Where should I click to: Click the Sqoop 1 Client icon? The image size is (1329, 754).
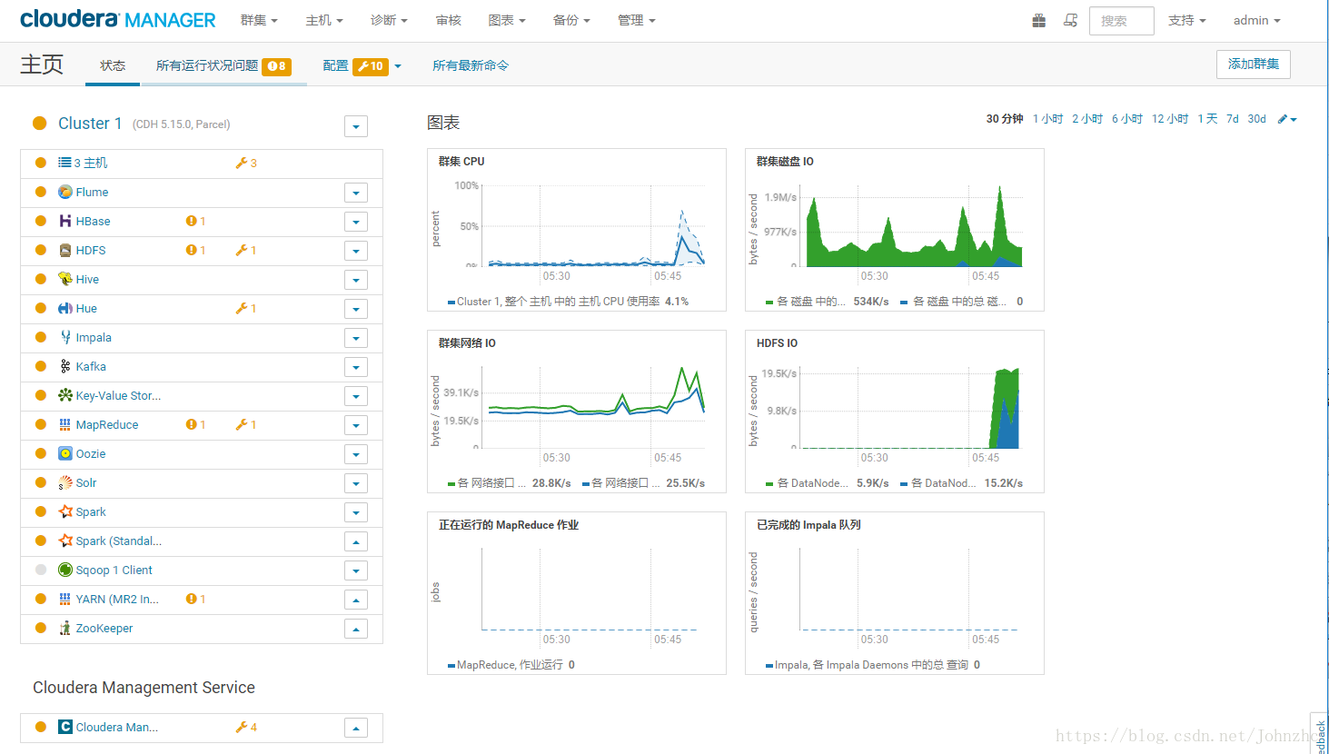[x=65, y=570]
